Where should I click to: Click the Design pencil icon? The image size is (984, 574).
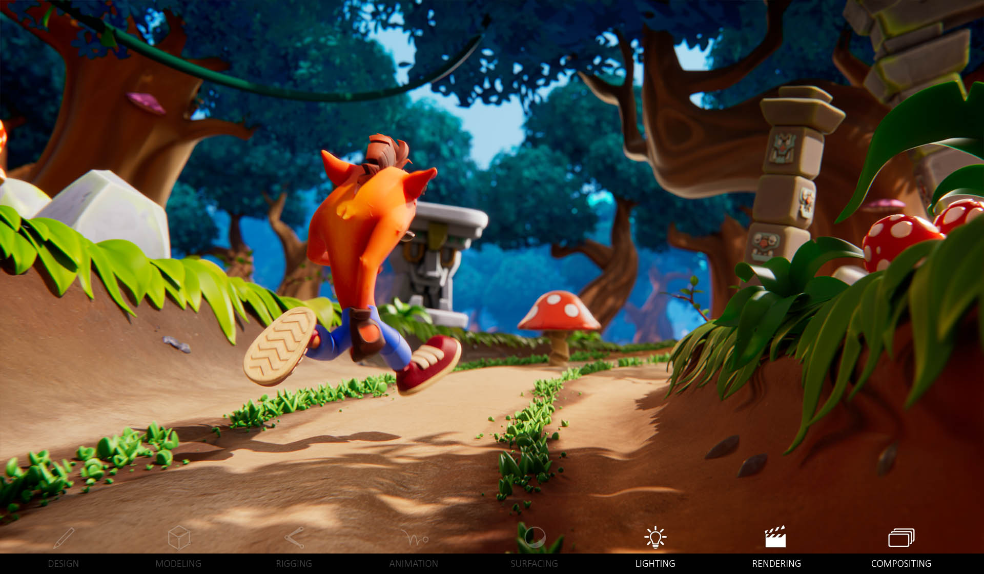click(x=64, y=538)
